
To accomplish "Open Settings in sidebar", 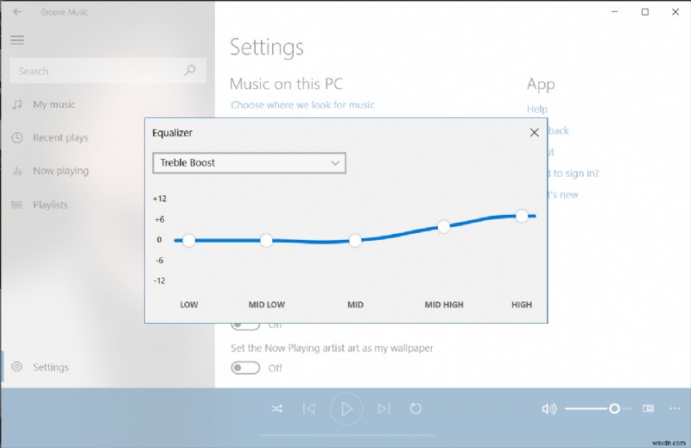I will coord(51,367).
